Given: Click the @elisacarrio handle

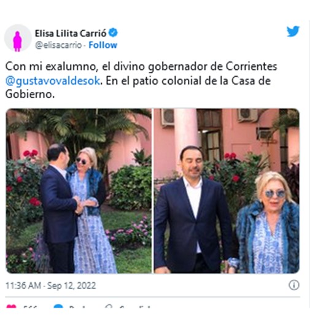Looking at the screenshot, I should (58, 45).
